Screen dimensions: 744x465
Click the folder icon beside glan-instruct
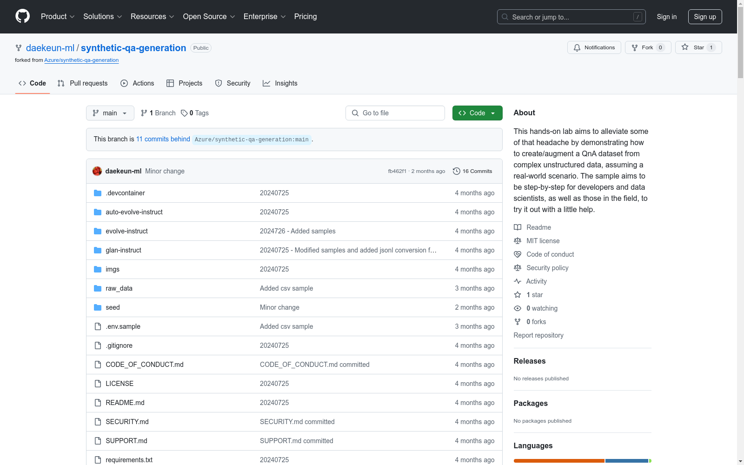98,250
